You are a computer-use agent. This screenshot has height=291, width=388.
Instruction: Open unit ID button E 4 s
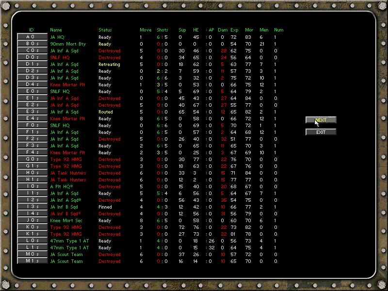click(32, 118)
